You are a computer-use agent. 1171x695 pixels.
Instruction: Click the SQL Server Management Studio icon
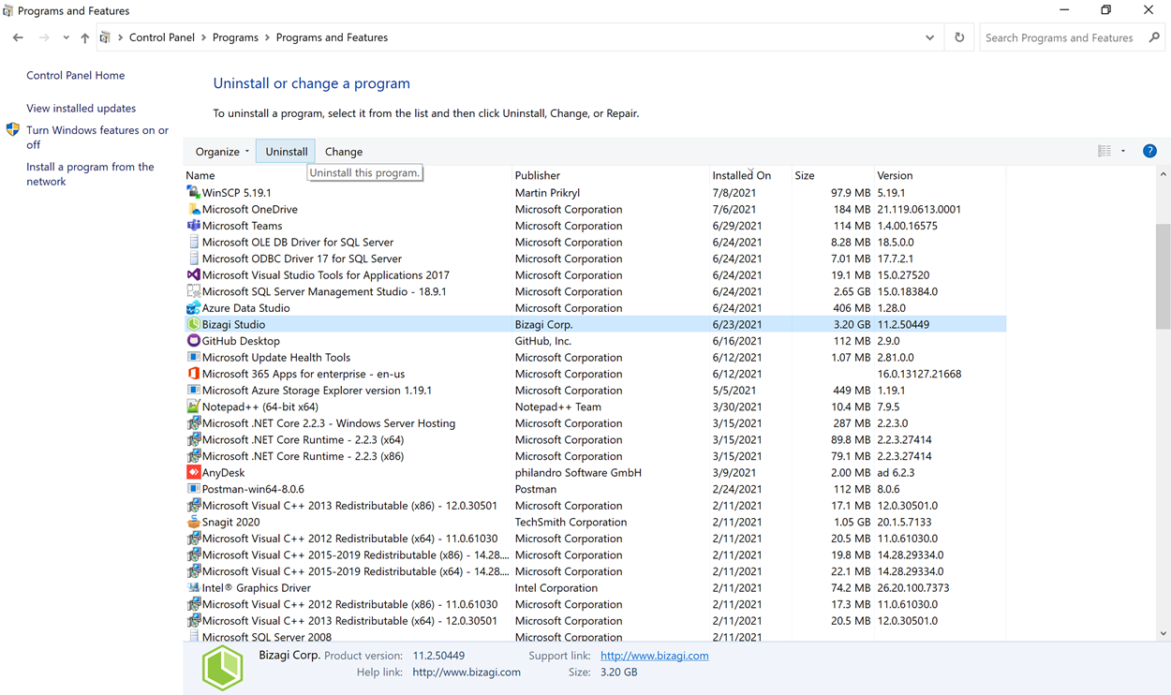click(x=193, y=291)
